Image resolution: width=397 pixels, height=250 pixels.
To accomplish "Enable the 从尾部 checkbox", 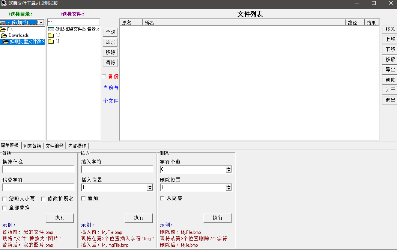I will 162,198.
